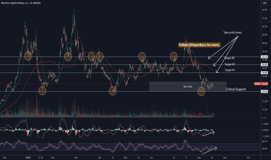Viewport: 271px width, 160px height.
Task: Click the 'Follow @PaperBozz for more.' note
Action: (x=199, y=45)
